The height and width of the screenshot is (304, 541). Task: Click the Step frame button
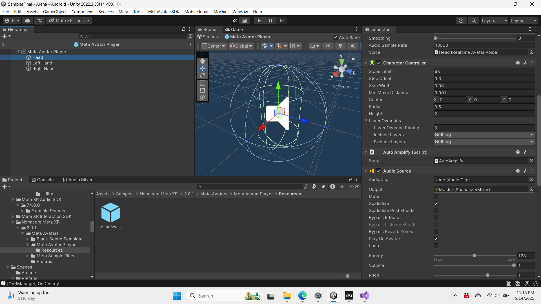pyautogui.click(x=281, y=21)
